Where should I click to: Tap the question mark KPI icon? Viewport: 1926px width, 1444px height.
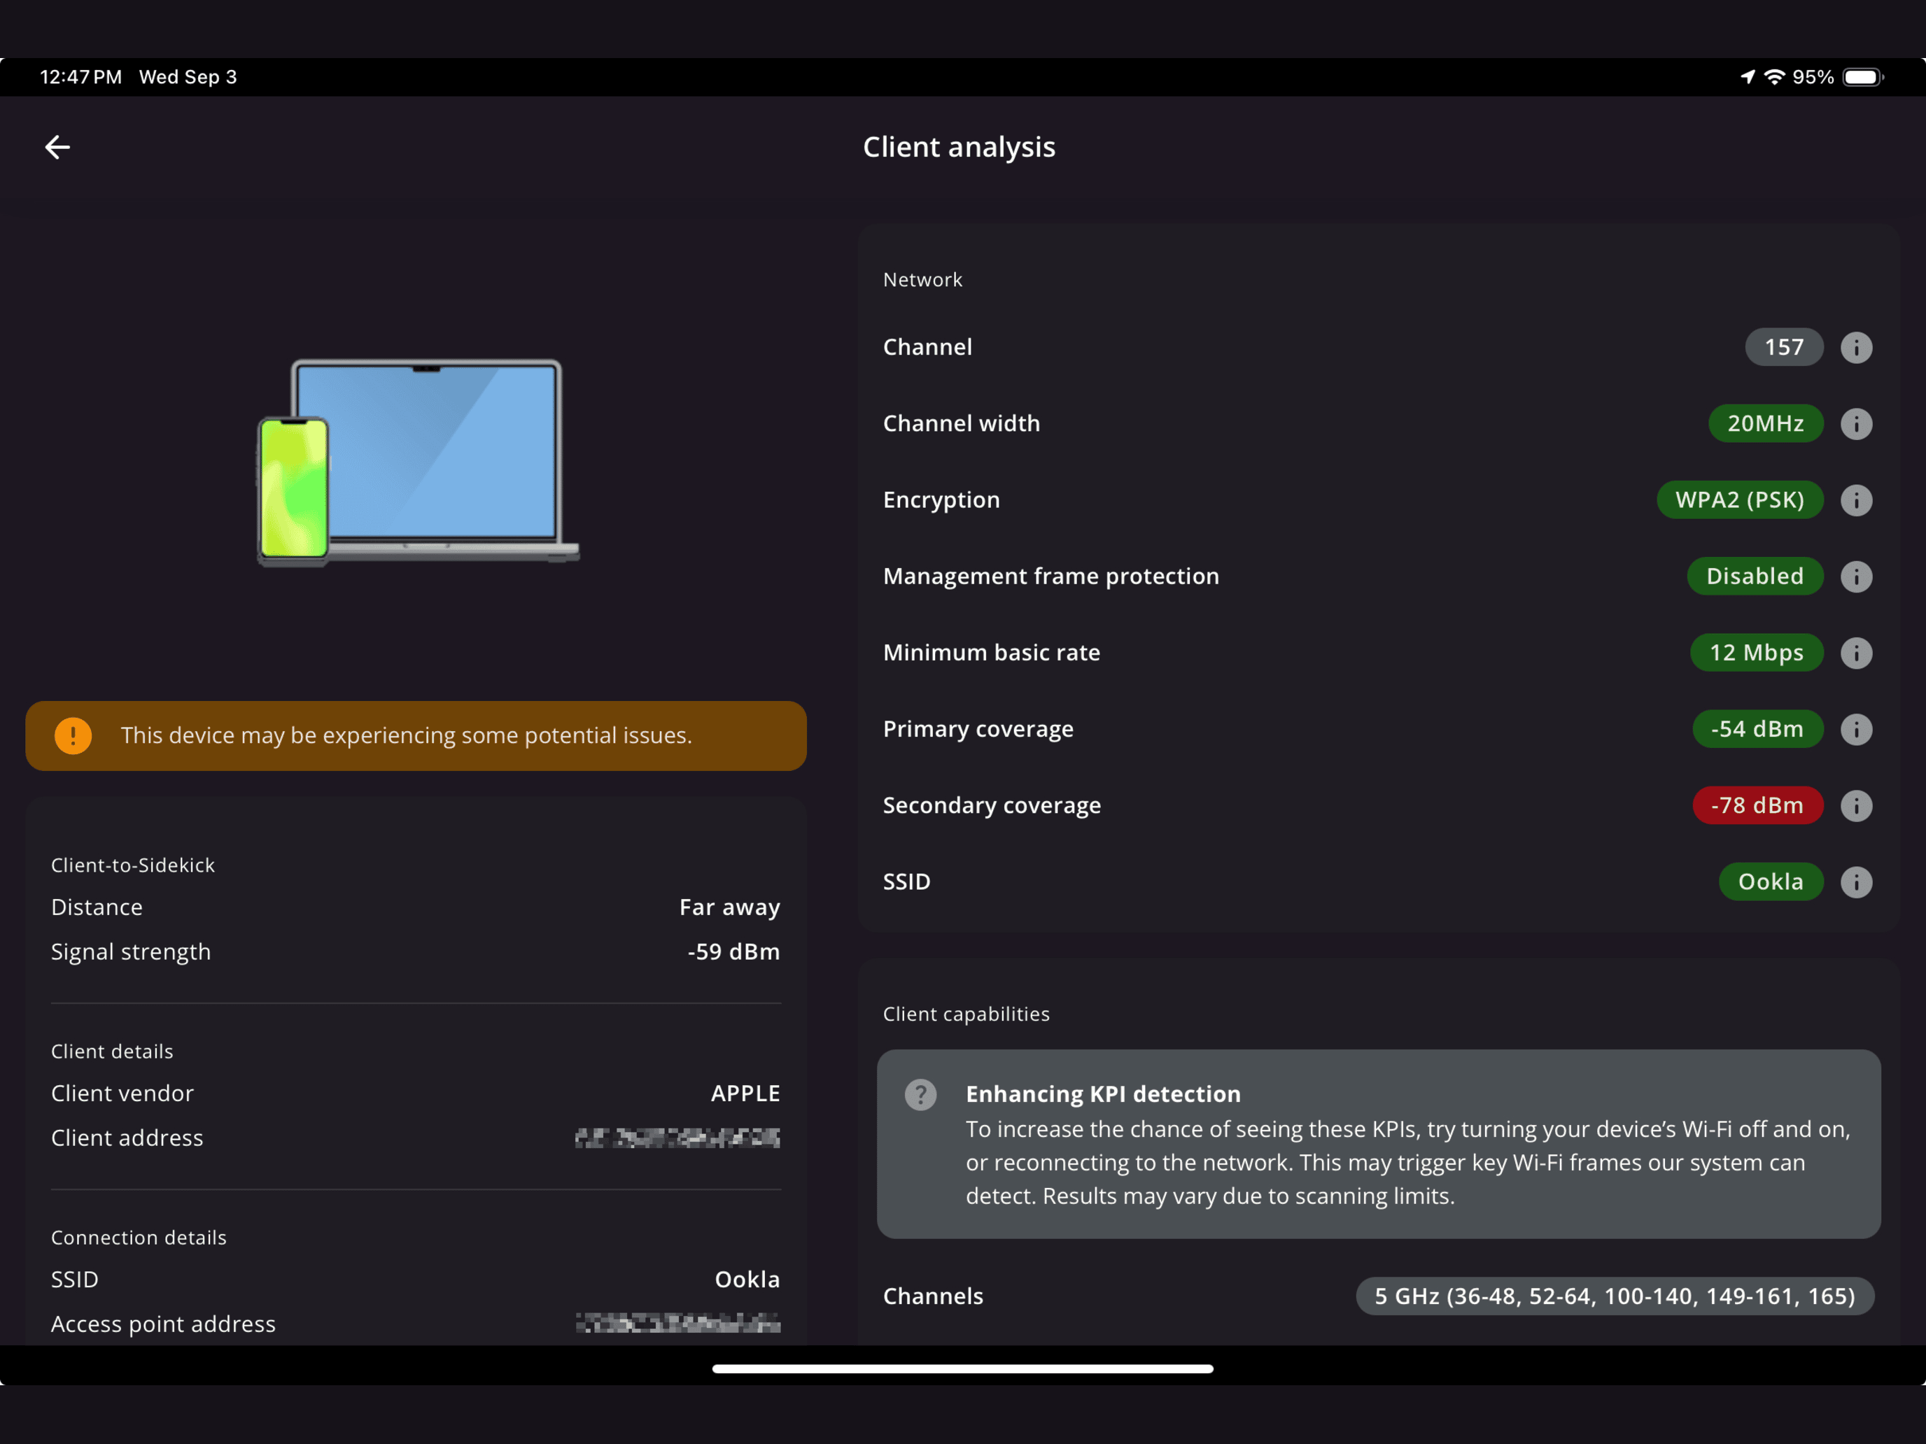(x=920, y=1094)
